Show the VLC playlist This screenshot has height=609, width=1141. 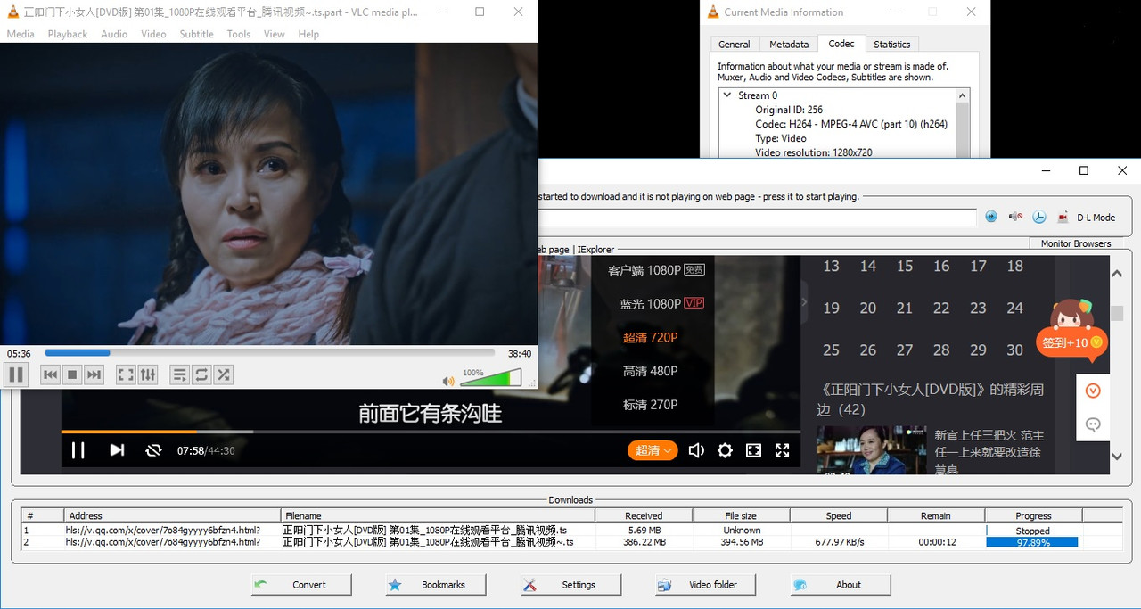pyautogui.click(x=179, y=374)
